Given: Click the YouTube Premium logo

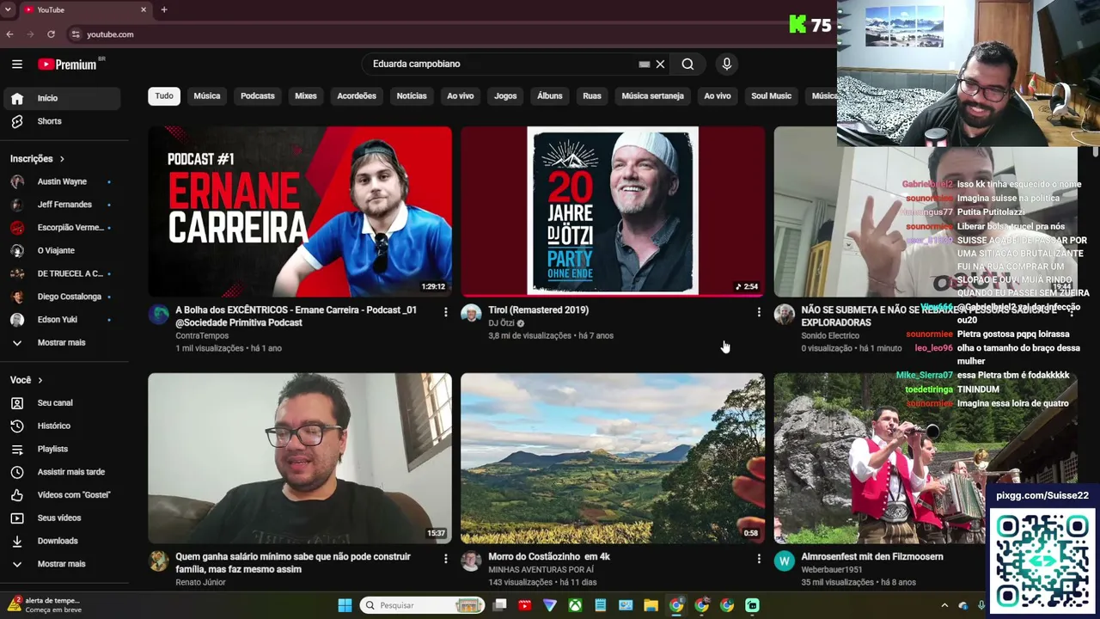Looking at the screenshot, I should [x=67, y=64].
